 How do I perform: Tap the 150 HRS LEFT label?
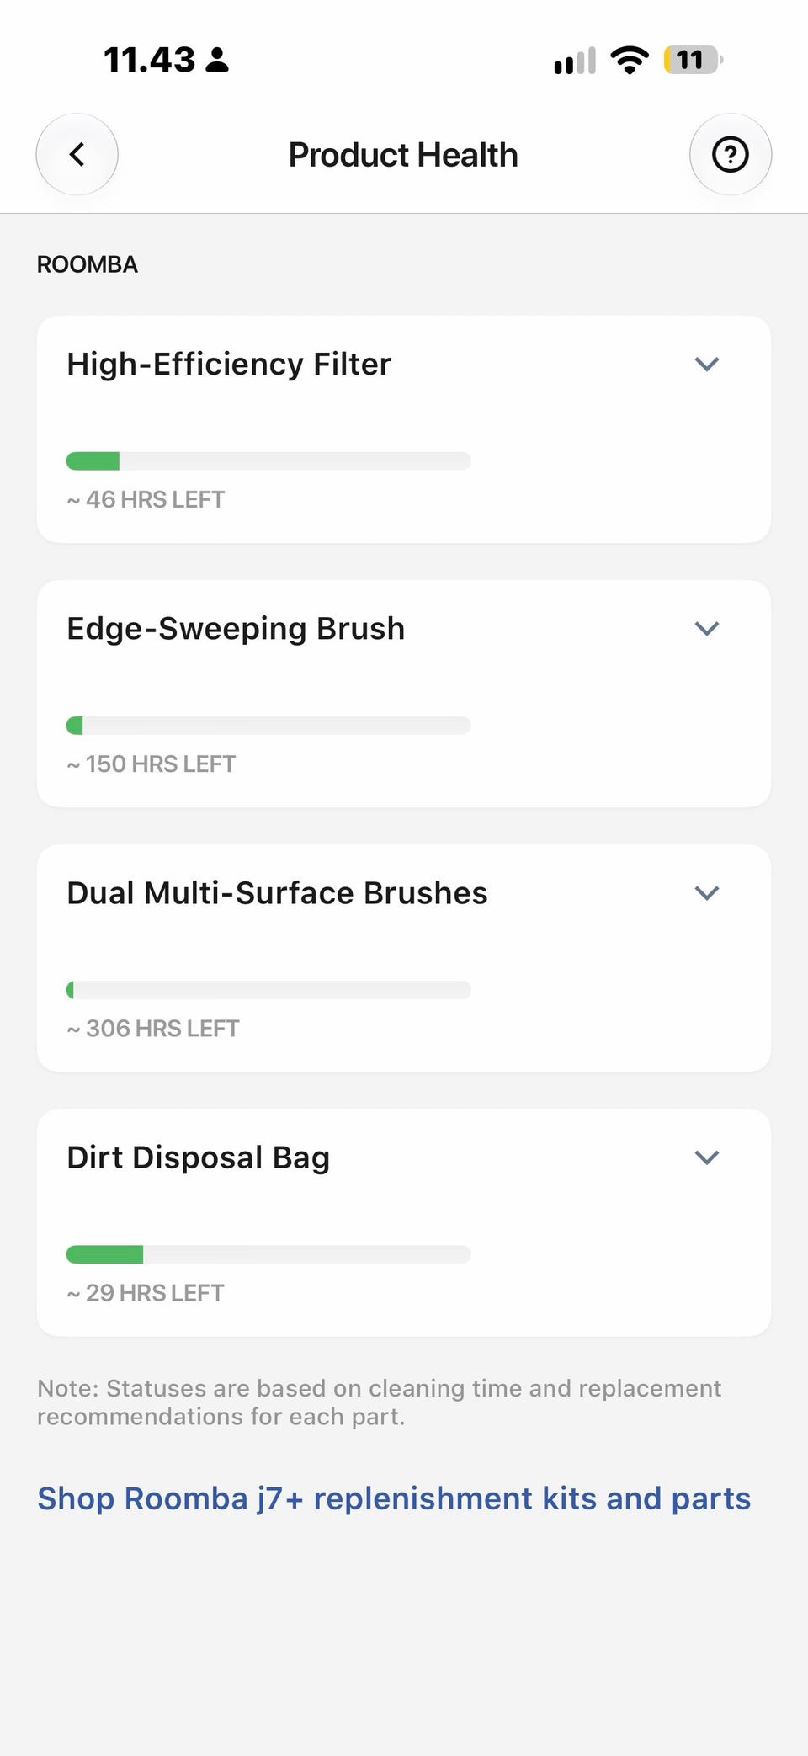point(151,764)
